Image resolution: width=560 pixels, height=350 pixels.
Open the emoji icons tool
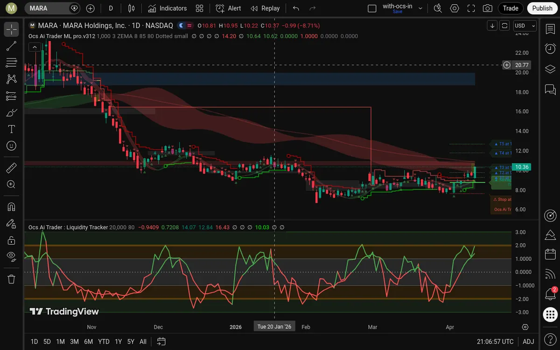pyautogui.click(x=12, y=146)
